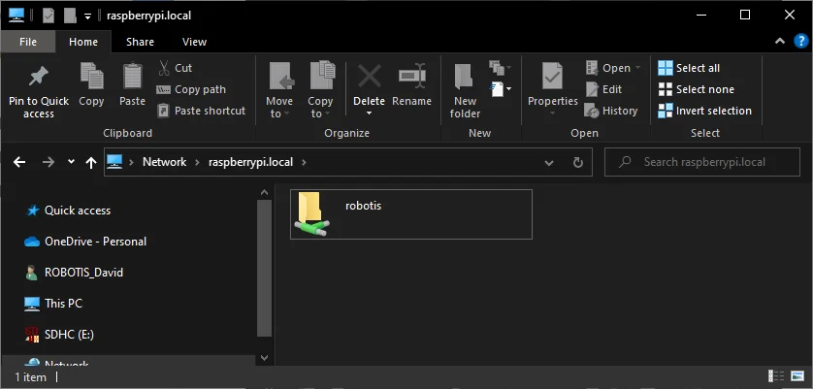Close the File Explorer window
The image size is (813, 389).
(790, 16)
